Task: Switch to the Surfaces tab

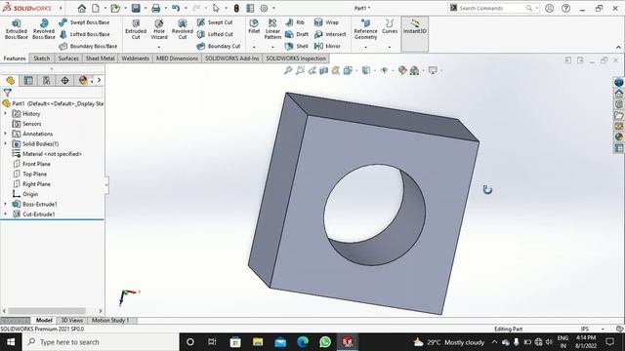Action: tap(68, 58)
